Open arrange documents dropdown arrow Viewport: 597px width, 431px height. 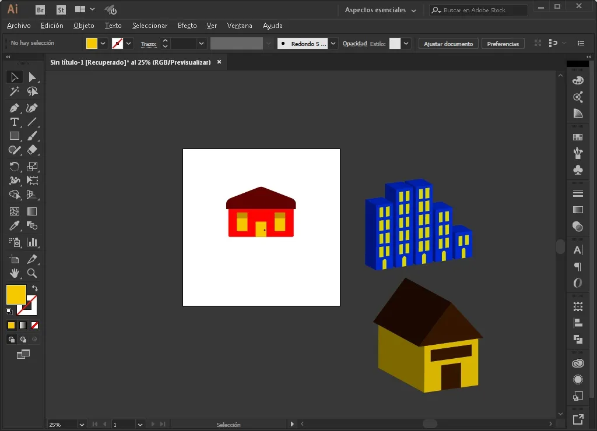(x=92, y=9)
